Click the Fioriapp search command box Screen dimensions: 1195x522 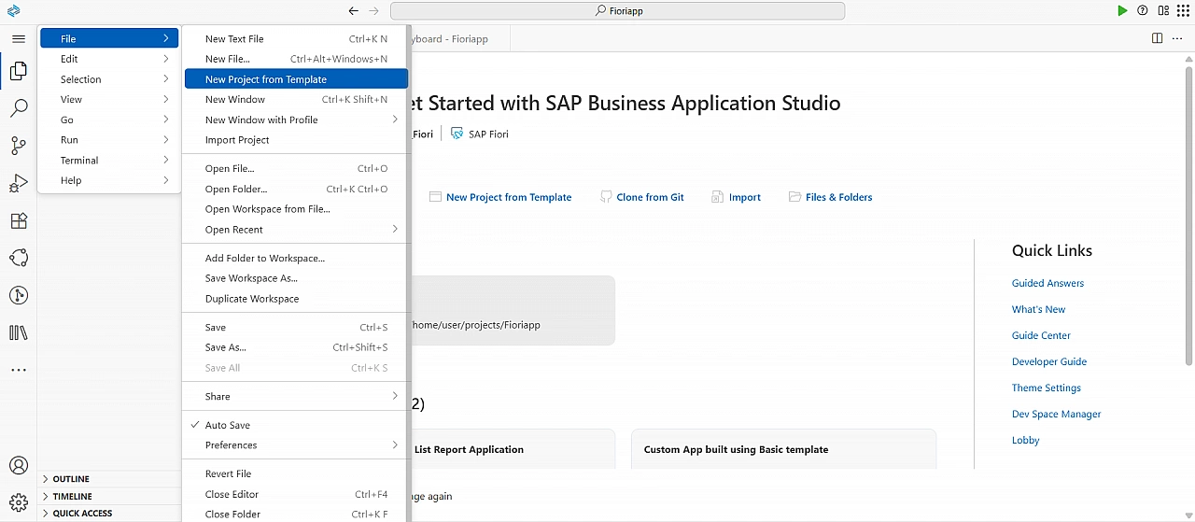click(x=617, y=11)
